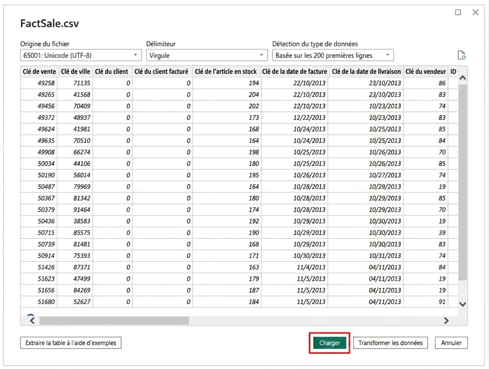Click cell value 10/31/2013
489x369 pixels.
[385, 256]
